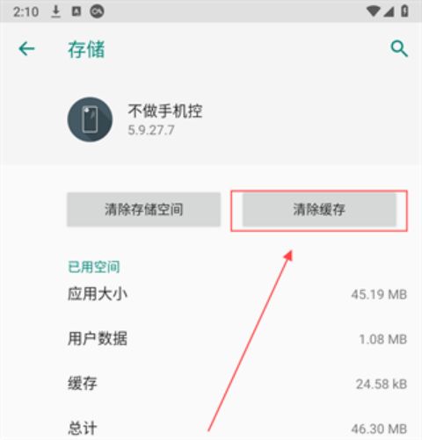Viewport: 422px width, 440px height.
Task: Tap the 不做手机控 app icon
Action: (x=90, y=119)
